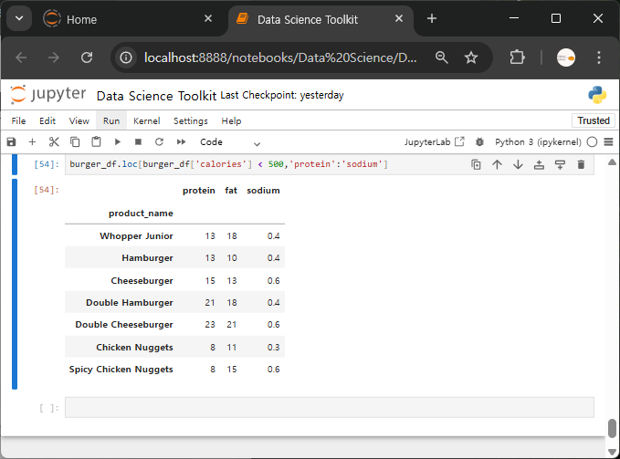Open the Kernel menu
This screenshot has width=620, height=459.
[147, 120]
